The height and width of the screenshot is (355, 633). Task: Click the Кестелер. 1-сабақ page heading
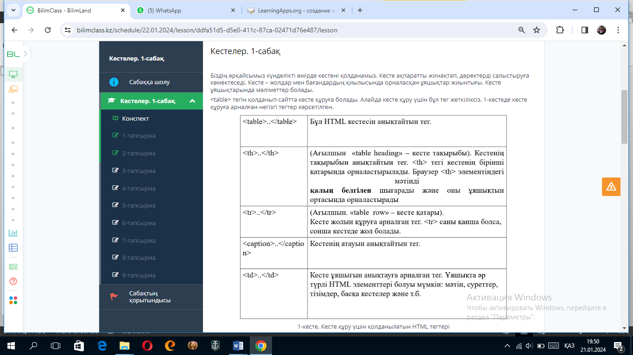245,51
